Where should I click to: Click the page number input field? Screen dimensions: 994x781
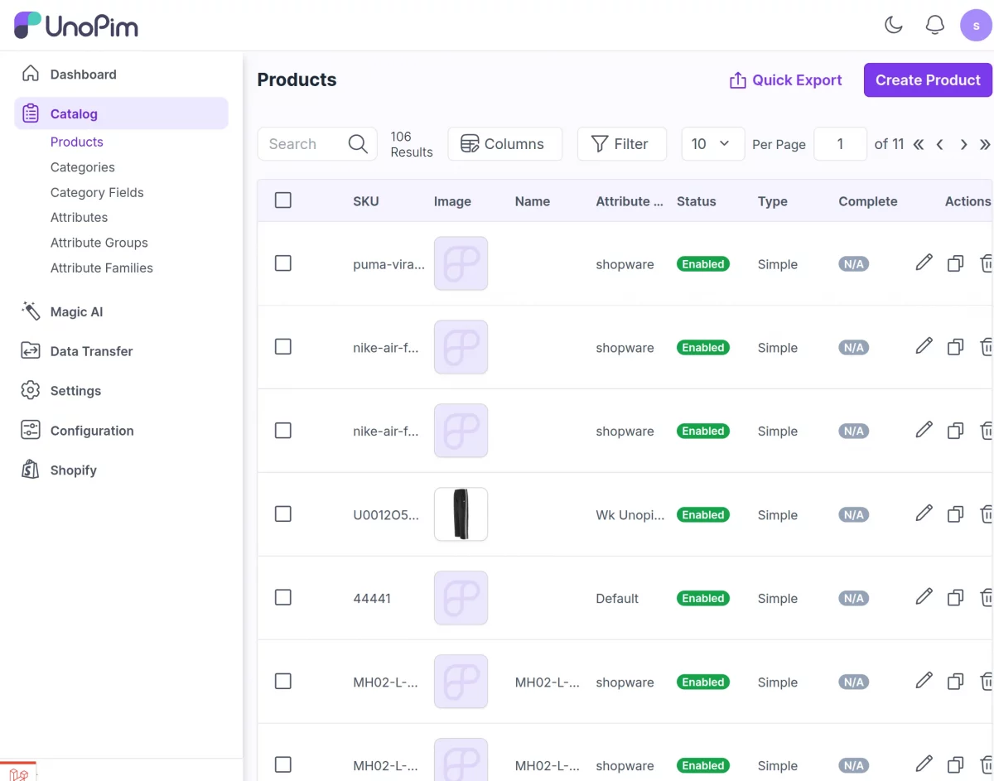coord(840,144)
